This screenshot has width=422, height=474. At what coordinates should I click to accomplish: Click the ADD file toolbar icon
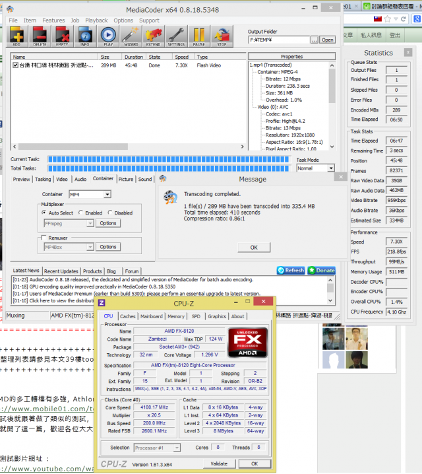[x=17, y=36]
